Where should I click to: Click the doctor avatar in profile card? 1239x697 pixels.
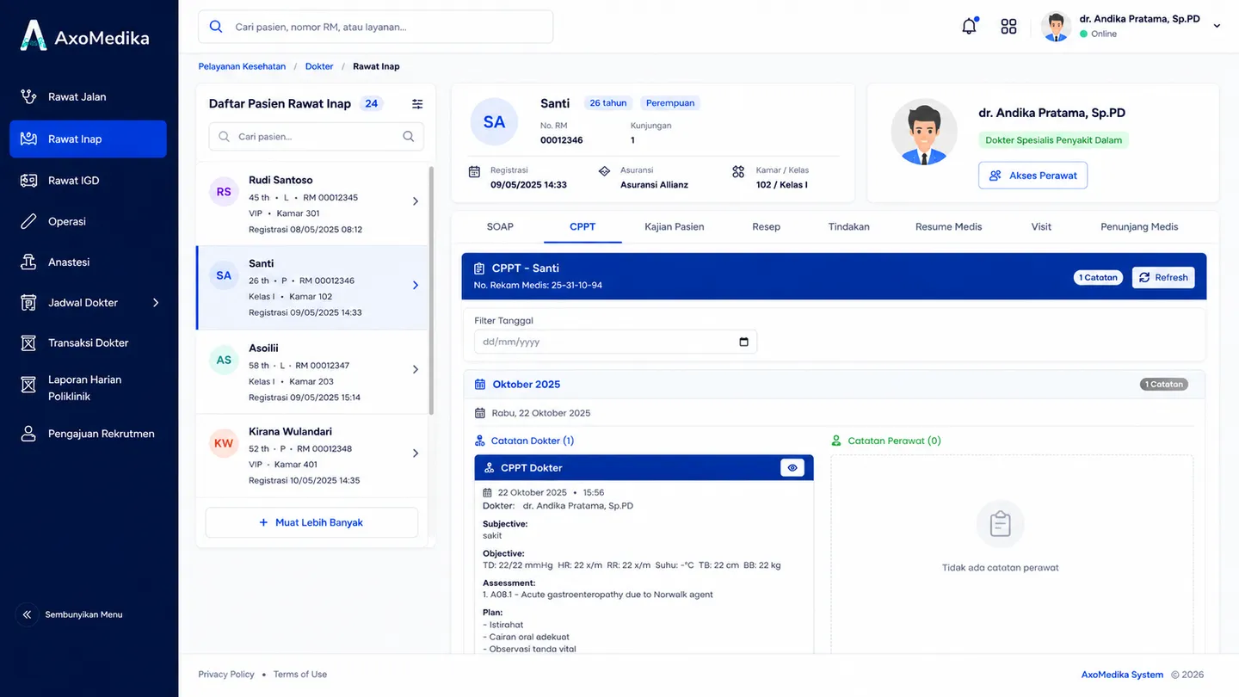(x=924, y=132)
